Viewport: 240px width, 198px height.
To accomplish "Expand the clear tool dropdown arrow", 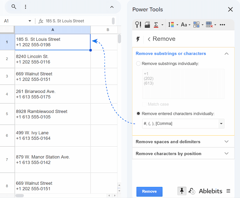I will 215,25.
